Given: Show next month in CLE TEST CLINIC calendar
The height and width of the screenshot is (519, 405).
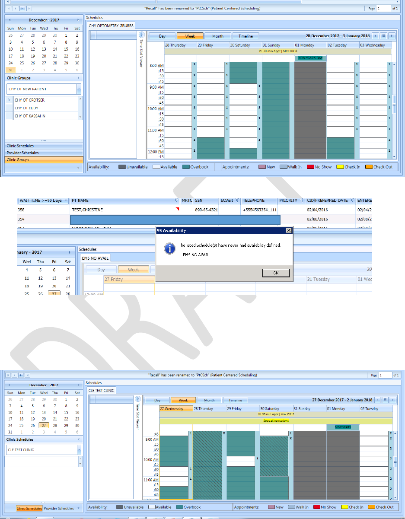Looking at the screenshot, I should [x=78, y=385].
